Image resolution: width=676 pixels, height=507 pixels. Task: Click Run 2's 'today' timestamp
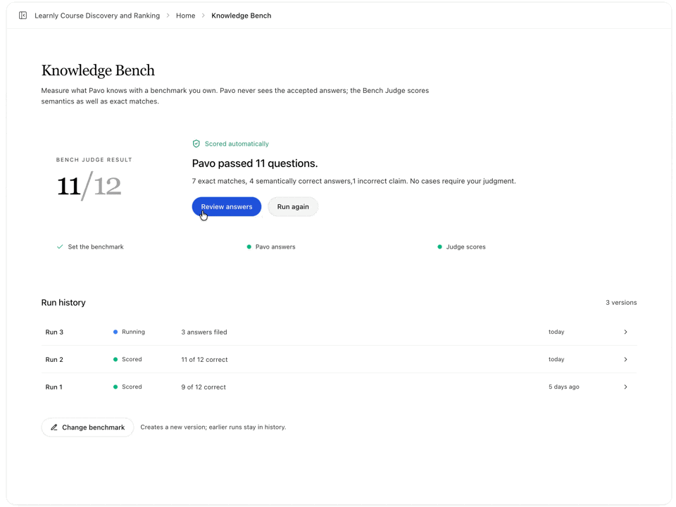(556, 359)
